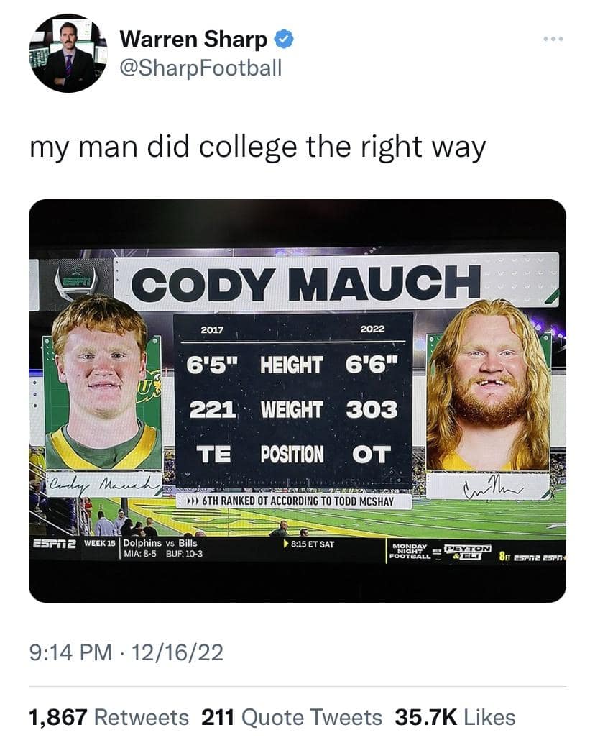Select the 2022 long-haired player photo

(x=488, y=387)
